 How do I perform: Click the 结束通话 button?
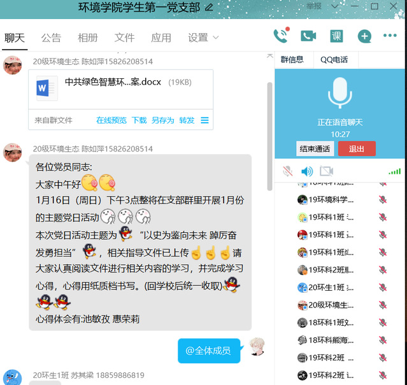pyautogui.click(x=315, y=149)
